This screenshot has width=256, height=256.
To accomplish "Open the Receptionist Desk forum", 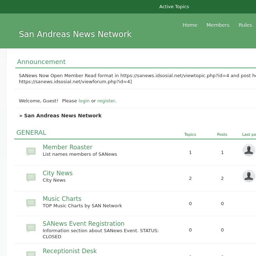I will [x=70, y=251].
